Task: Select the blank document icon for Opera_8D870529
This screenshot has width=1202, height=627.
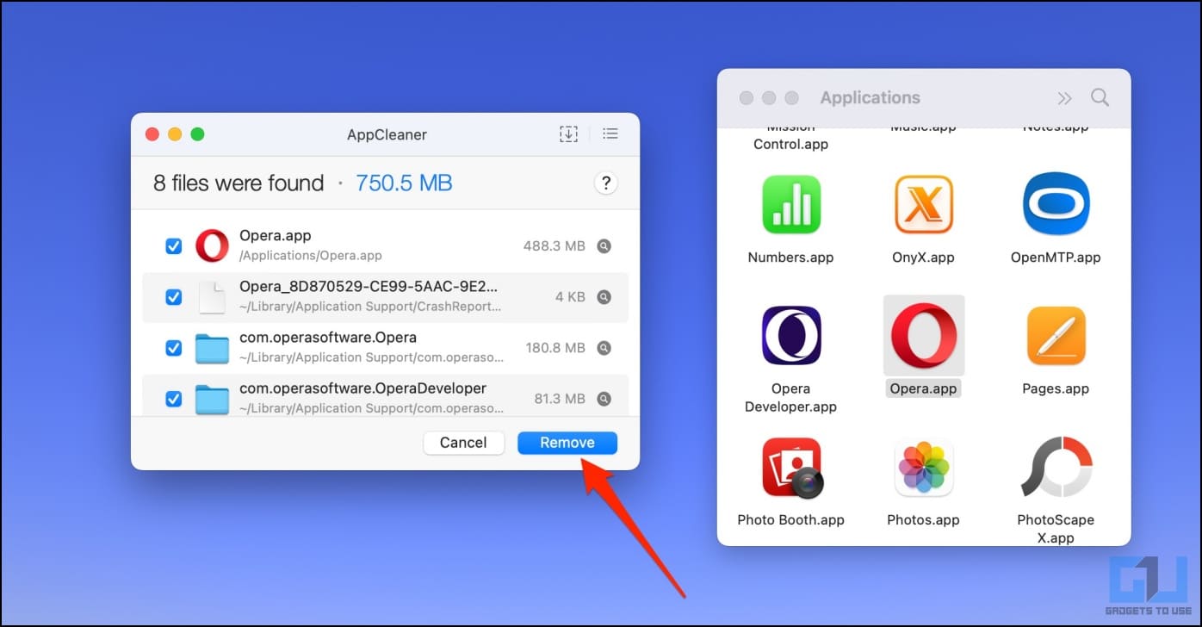Action: click(x=212, y=297)
